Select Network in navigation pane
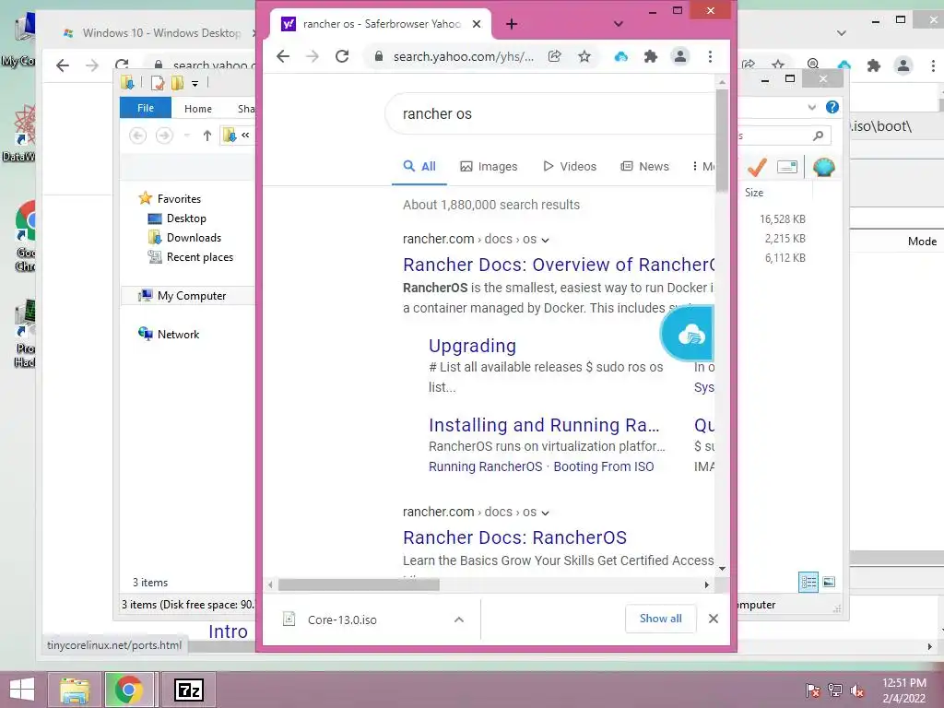 (178, 334)
